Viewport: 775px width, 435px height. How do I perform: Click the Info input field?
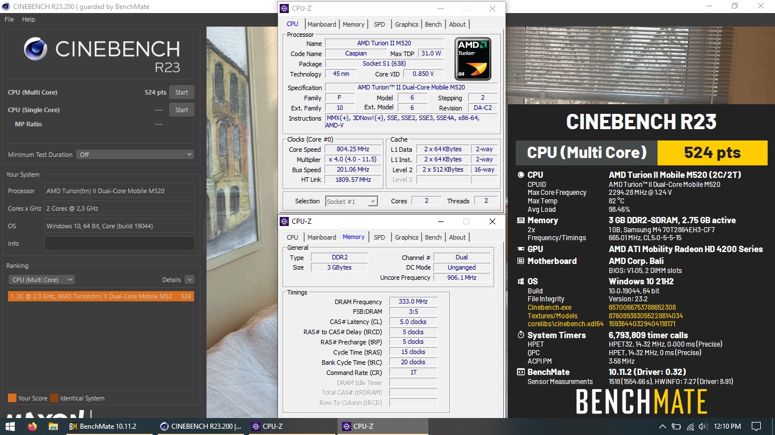[119, 244]
